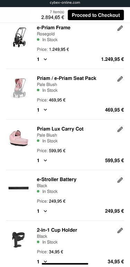Open quantity dropdown for Seat Pack
This screenshot has width=130, height=267.
click(x=42, y=110)
